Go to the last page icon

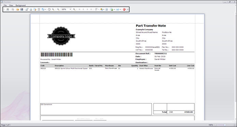[91, 9]
